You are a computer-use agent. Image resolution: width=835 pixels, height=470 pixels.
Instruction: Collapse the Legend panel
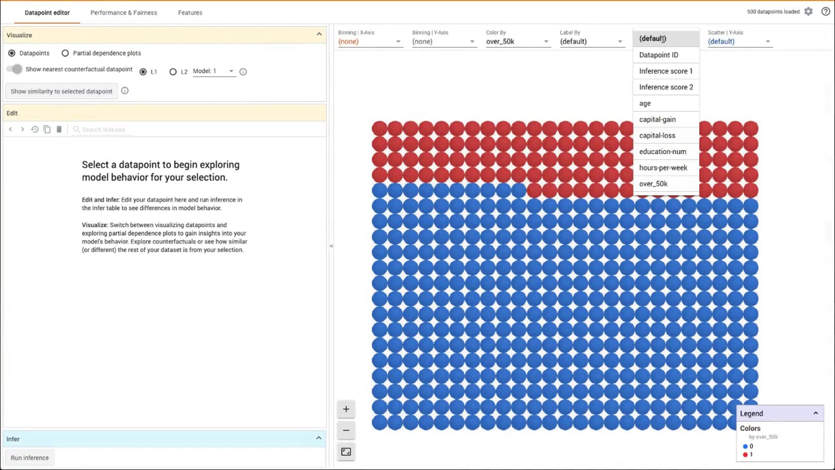tap(816, 413)
